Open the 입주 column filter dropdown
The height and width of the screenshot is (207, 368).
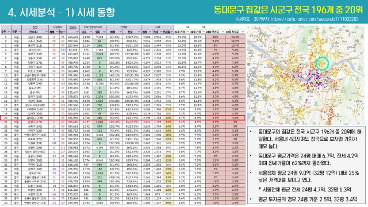tap(104, 32)
